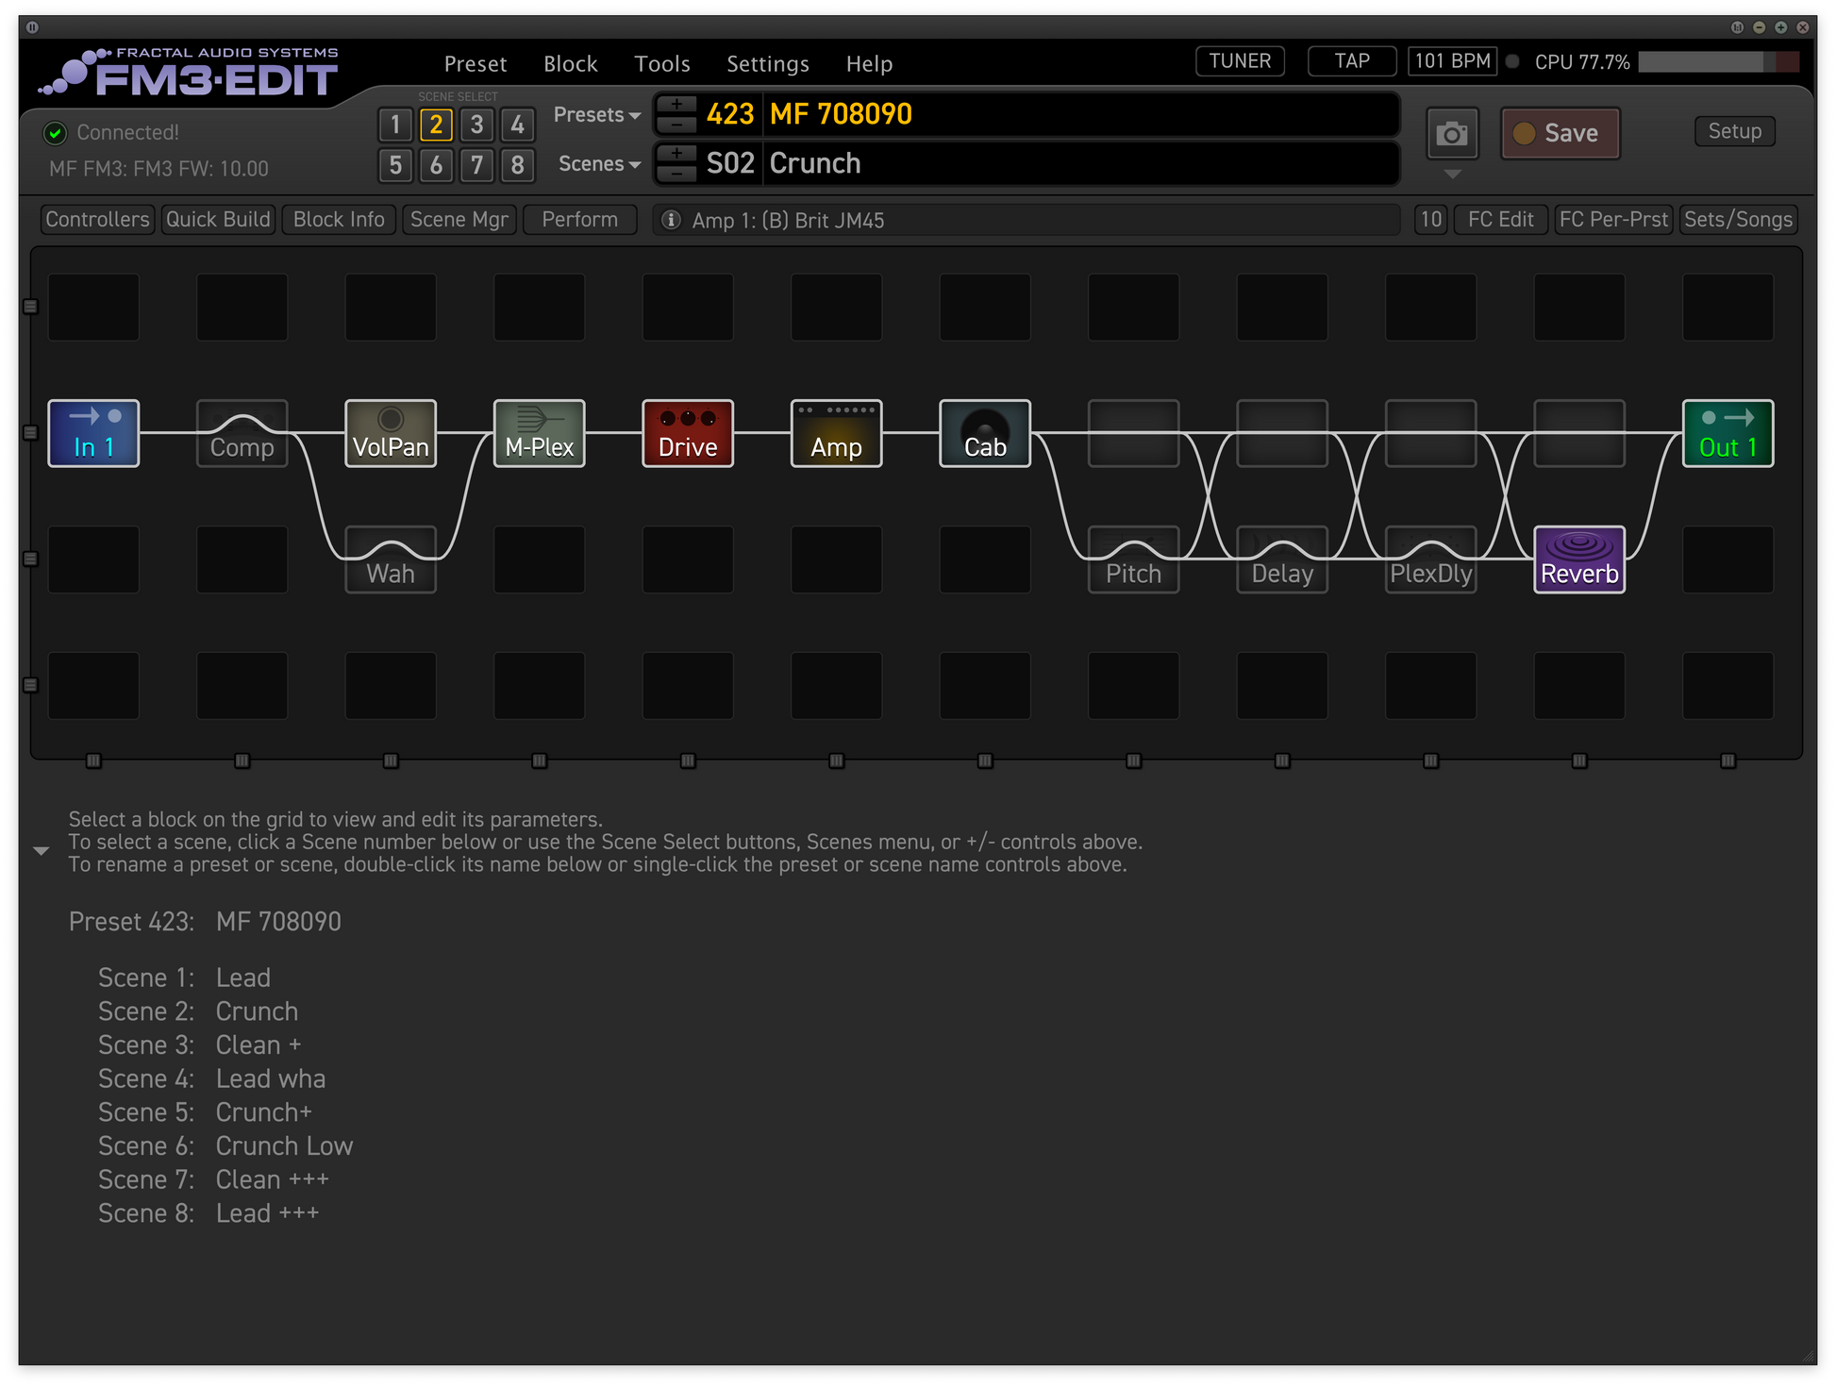Select the bypassed Wah block
Screen dimensions: 1836x1387
click(391, 560)
